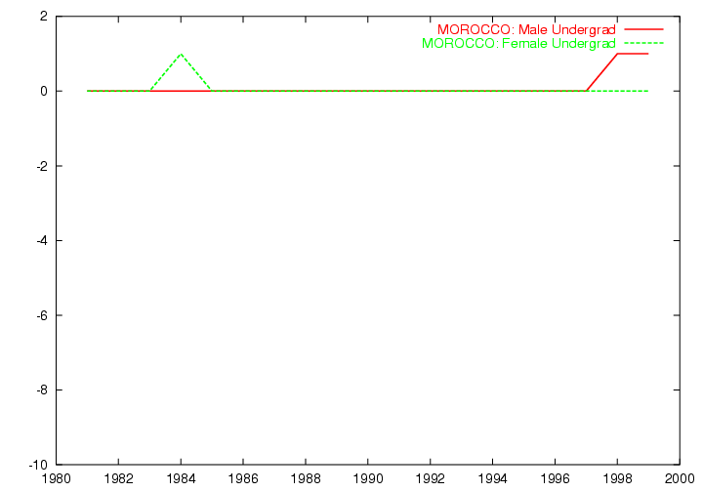Click the x-axis label 1988
Screen dimensions: 703x492
click(306, 478)
